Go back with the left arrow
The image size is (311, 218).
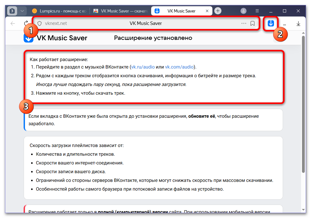click(x=13, y=23)
